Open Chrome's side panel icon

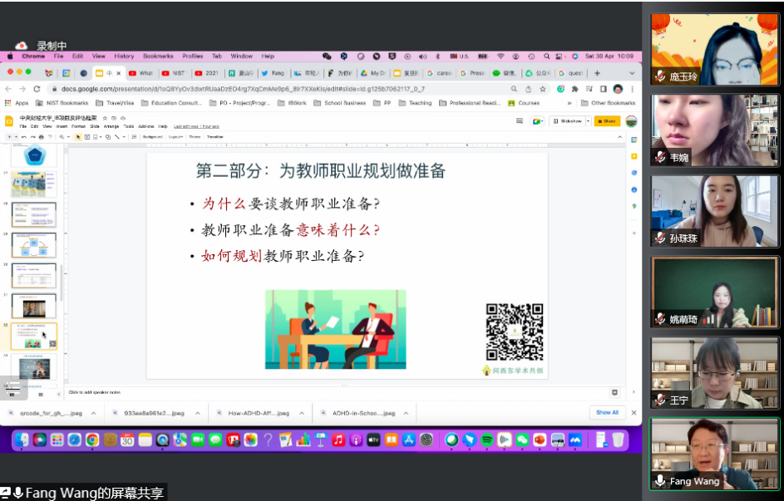(x=603, y=89)
